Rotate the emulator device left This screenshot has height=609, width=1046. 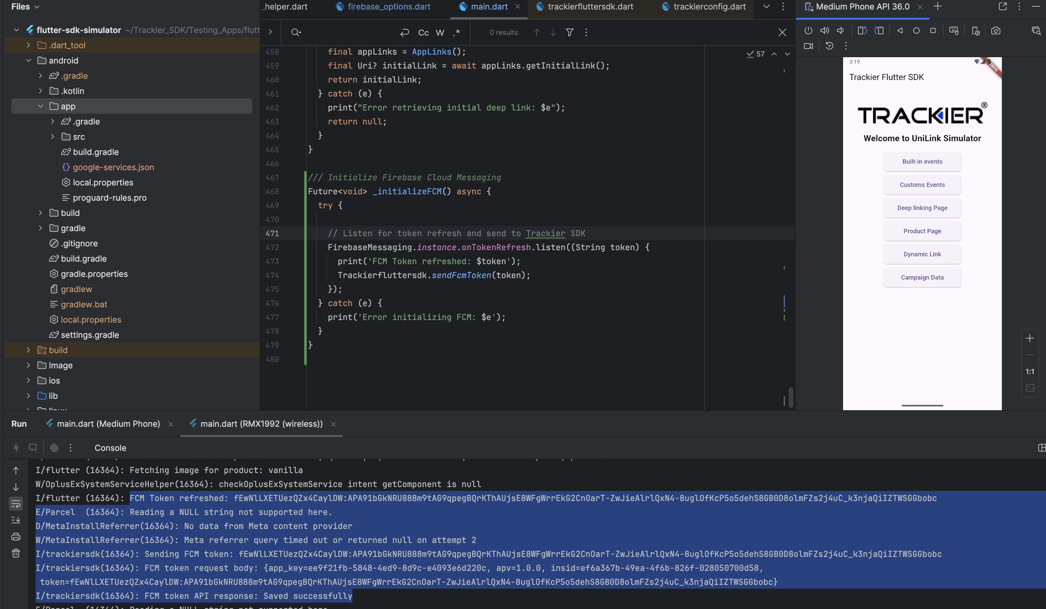[862, 31]
